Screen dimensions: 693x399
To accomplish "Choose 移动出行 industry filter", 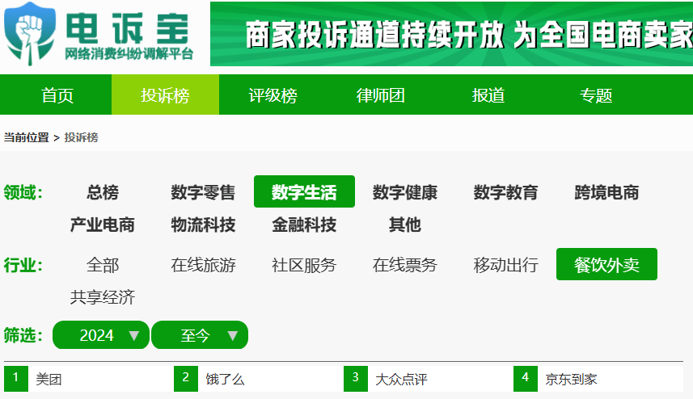I will pos(505,265).
